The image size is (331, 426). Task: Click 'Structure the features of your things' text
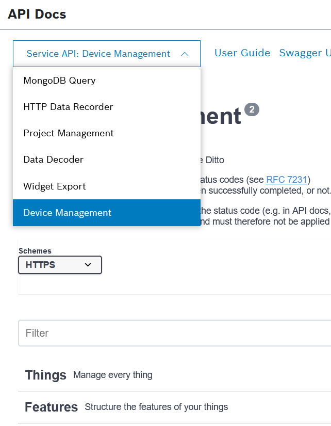[x=156, y=407]
